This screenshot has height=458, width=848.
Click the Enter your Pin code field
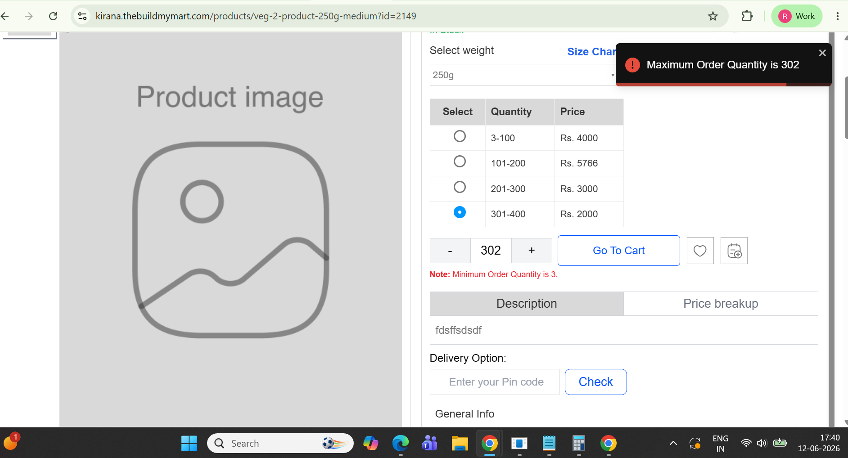pos(495,382)
